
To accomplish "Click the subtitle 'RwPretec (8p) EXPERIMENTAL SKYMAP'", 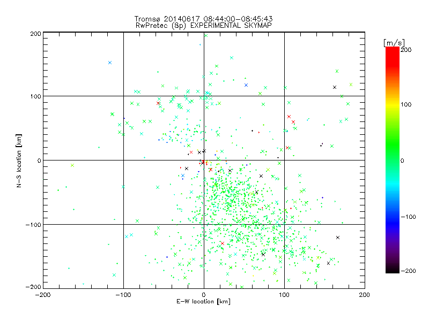I will (x=204, y=26).
